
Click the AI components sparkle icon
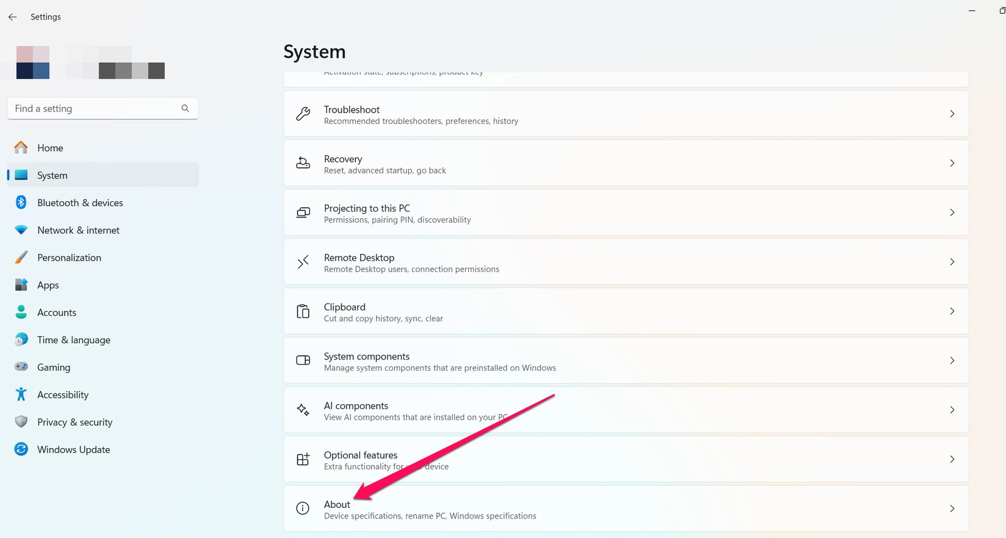[303, 410]
